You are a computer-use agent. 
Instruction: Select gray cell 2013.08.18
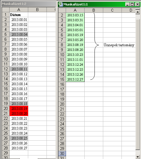(19, 104)
